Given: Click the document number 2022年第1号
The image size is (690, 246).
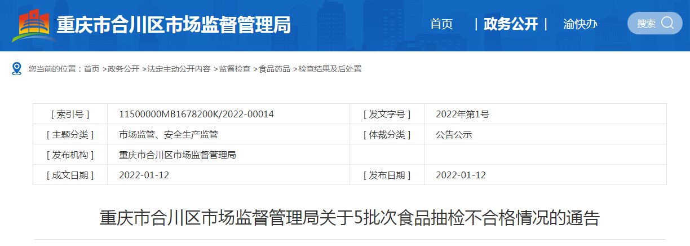Looking at the screenshot, I should (462, 114).
